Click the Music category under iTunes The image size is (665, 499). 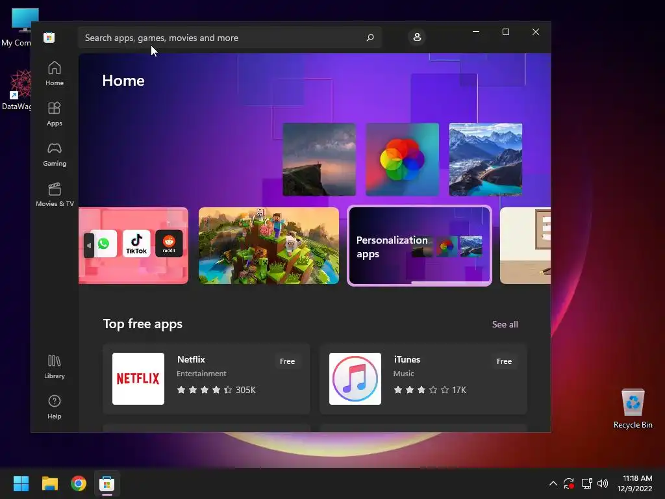pyautogui.click(x=403, y=374)
